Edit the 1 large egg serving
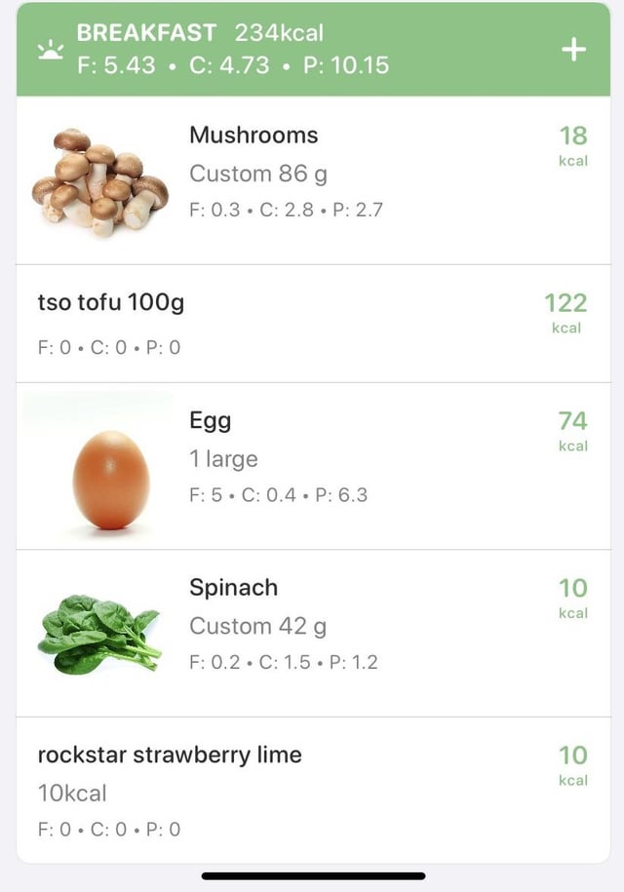 223,459
